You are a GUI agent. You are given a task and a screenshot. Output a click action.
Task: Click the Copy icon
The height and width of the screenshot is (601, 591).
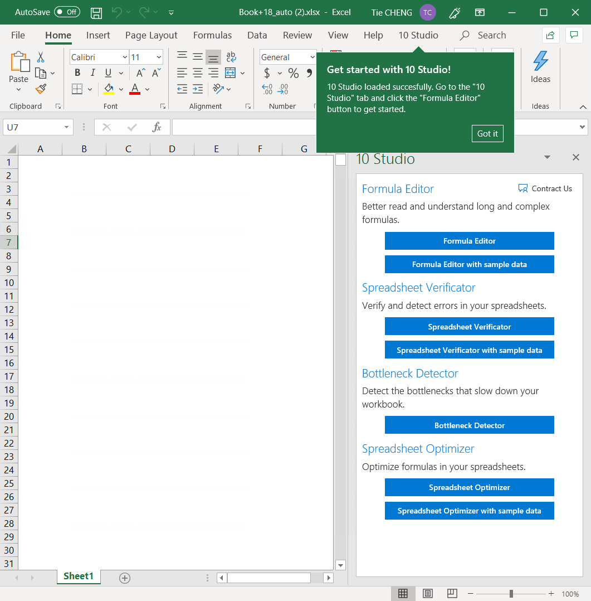(41, 73)
